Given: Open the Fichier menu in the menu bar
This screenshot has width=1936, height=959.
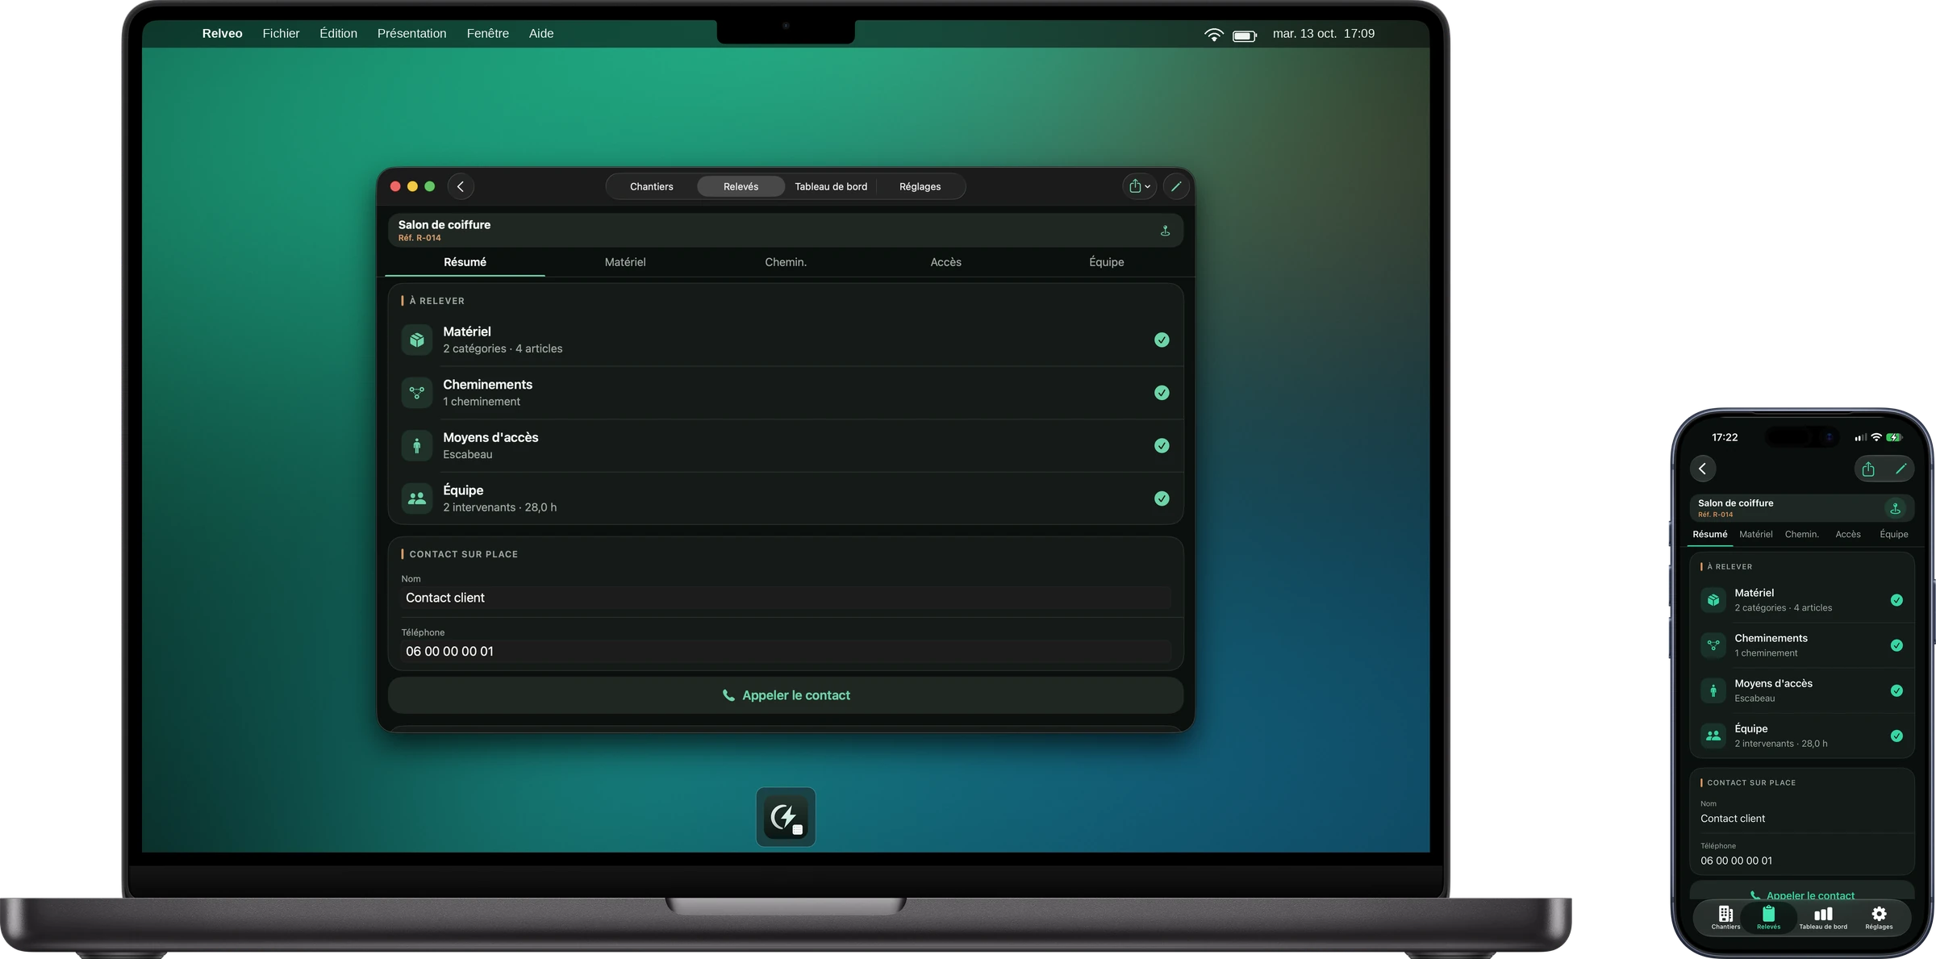Looking at the screenshot, I should (281, 33).
